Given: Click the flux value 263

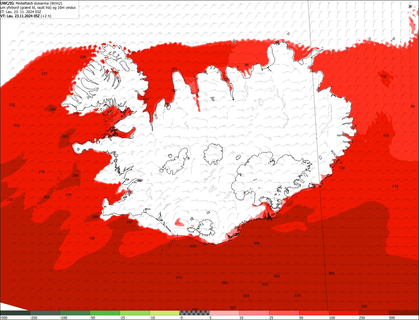Looking at the screenshot, I should click(x=65, y=136).
